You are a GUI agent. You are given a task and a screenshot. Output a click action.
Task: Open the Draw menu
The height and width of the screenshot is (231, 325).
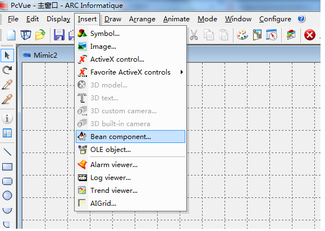point(113,19)
